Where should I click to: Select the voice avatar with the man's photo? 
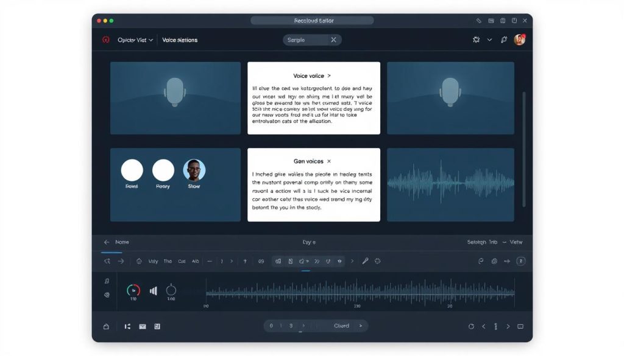click(194, 170)
